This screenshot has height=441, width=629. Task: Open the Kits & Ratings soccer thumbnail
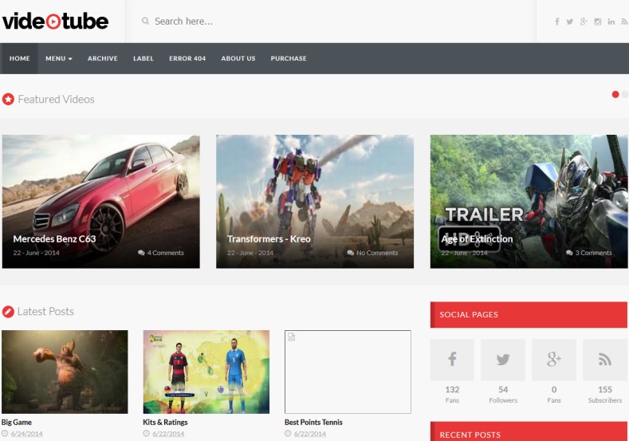pyautogui.click(x=206, y=372)
